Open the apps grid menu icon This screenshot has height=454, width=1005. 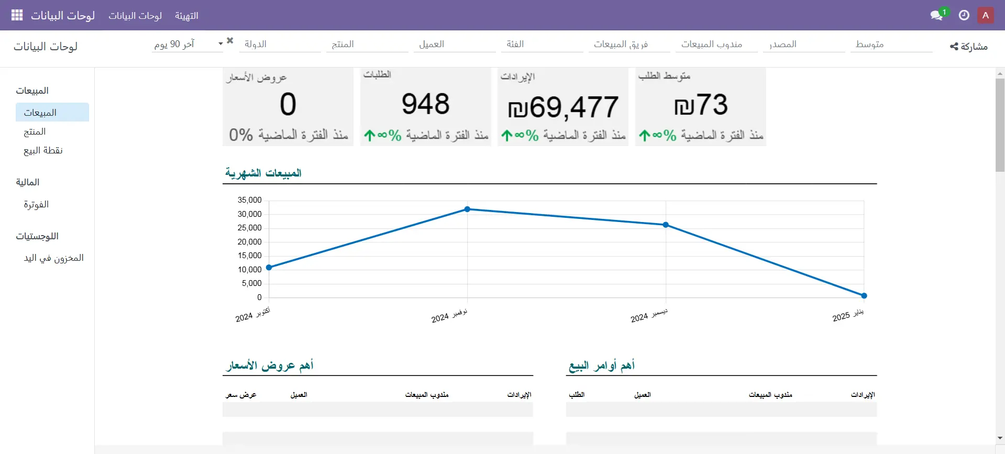17,15
